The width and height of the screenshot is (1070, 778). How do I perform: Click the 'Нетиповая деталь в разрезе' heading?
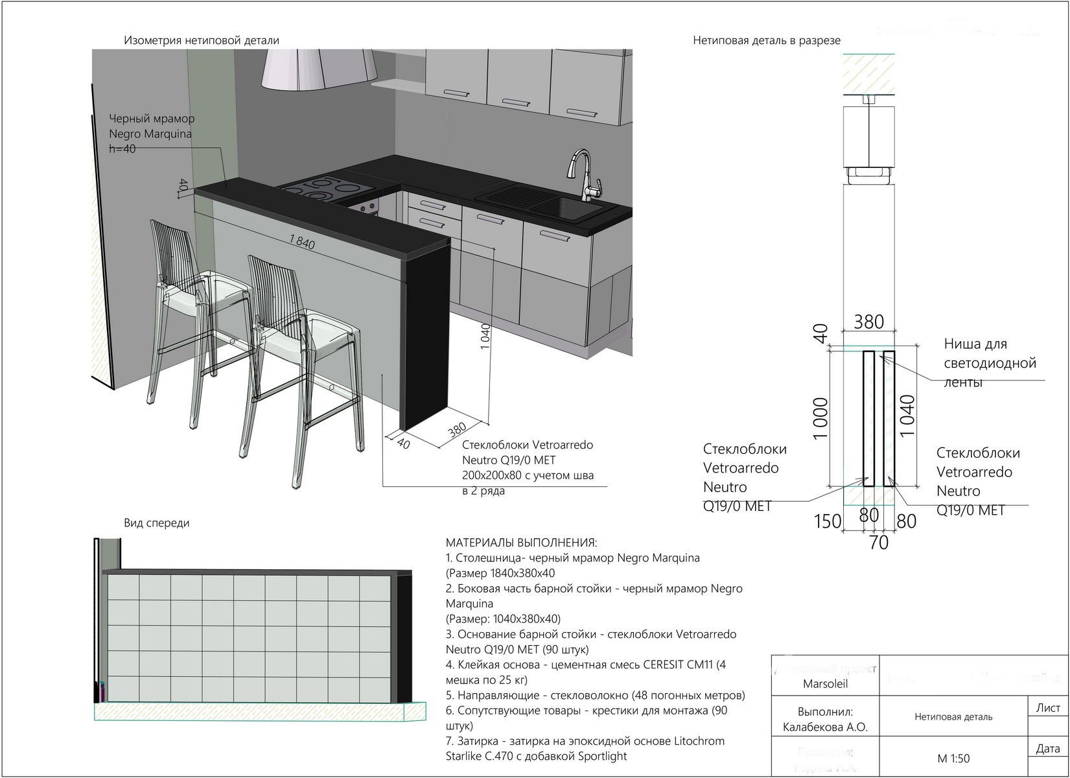(767, 40)
